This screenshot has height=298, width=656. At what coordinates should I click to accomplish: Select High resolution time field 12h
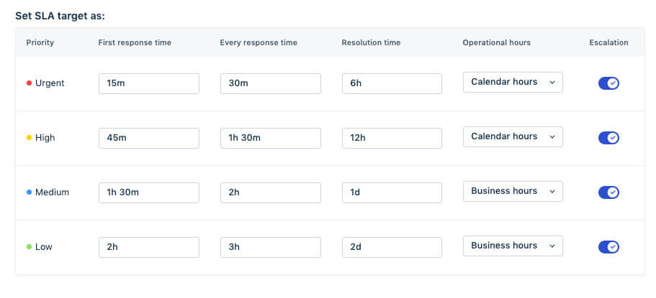click(392, 138)
